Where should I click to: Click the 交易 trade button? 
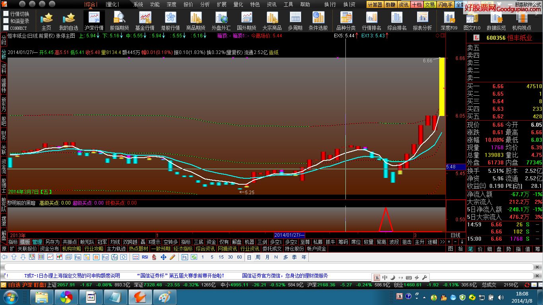point(429,4)
